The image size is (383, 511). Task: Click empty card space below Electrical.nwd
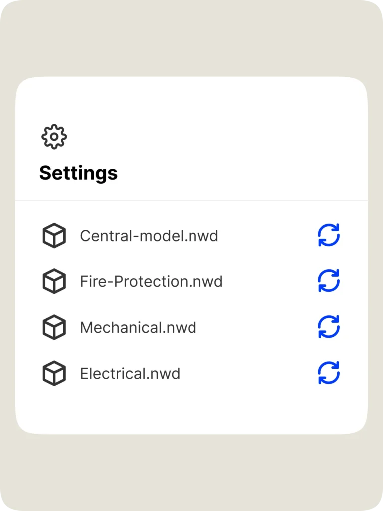191,409
